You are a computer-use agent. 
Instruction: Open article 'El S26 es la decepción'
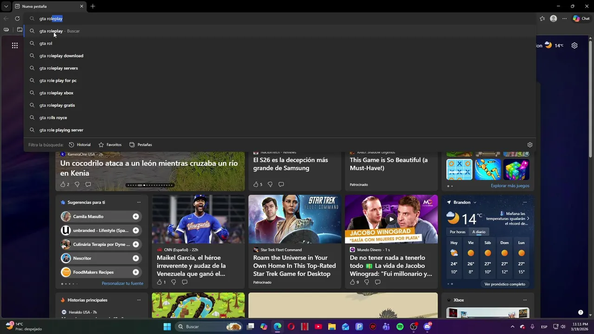coord(291,164)
